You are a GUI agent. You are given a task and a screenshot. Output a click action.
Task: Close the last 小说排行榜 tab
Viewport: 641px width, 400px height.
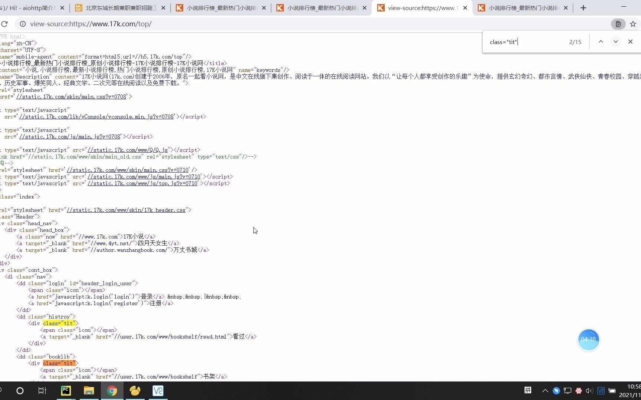[x=566, y=8]
